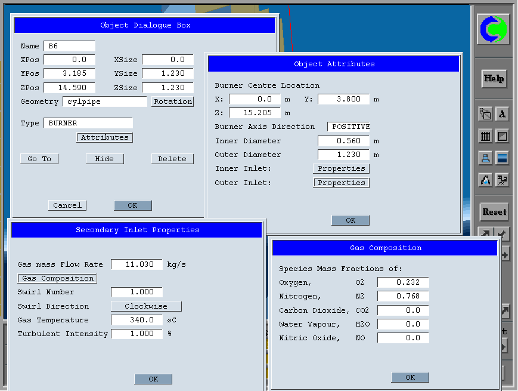Click the Reset button in sidebar
Viewport: 518px width, 391px height.
click(x=494, y=212)
